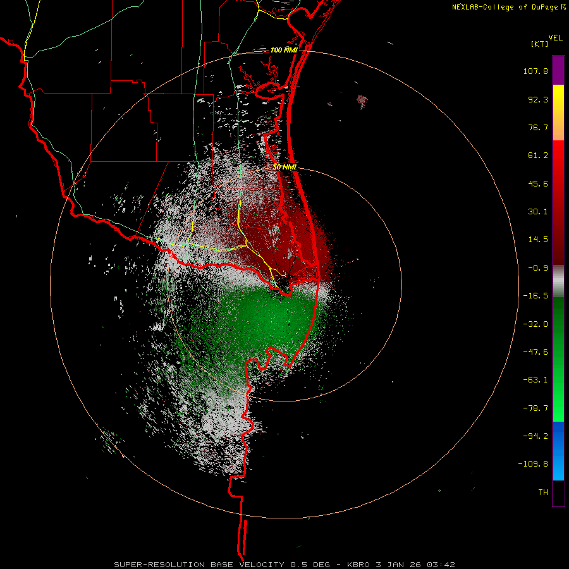Pick the green segment of the velocity color bar
Viewport: 569px width, 569px height.
(x=558, y=359)
